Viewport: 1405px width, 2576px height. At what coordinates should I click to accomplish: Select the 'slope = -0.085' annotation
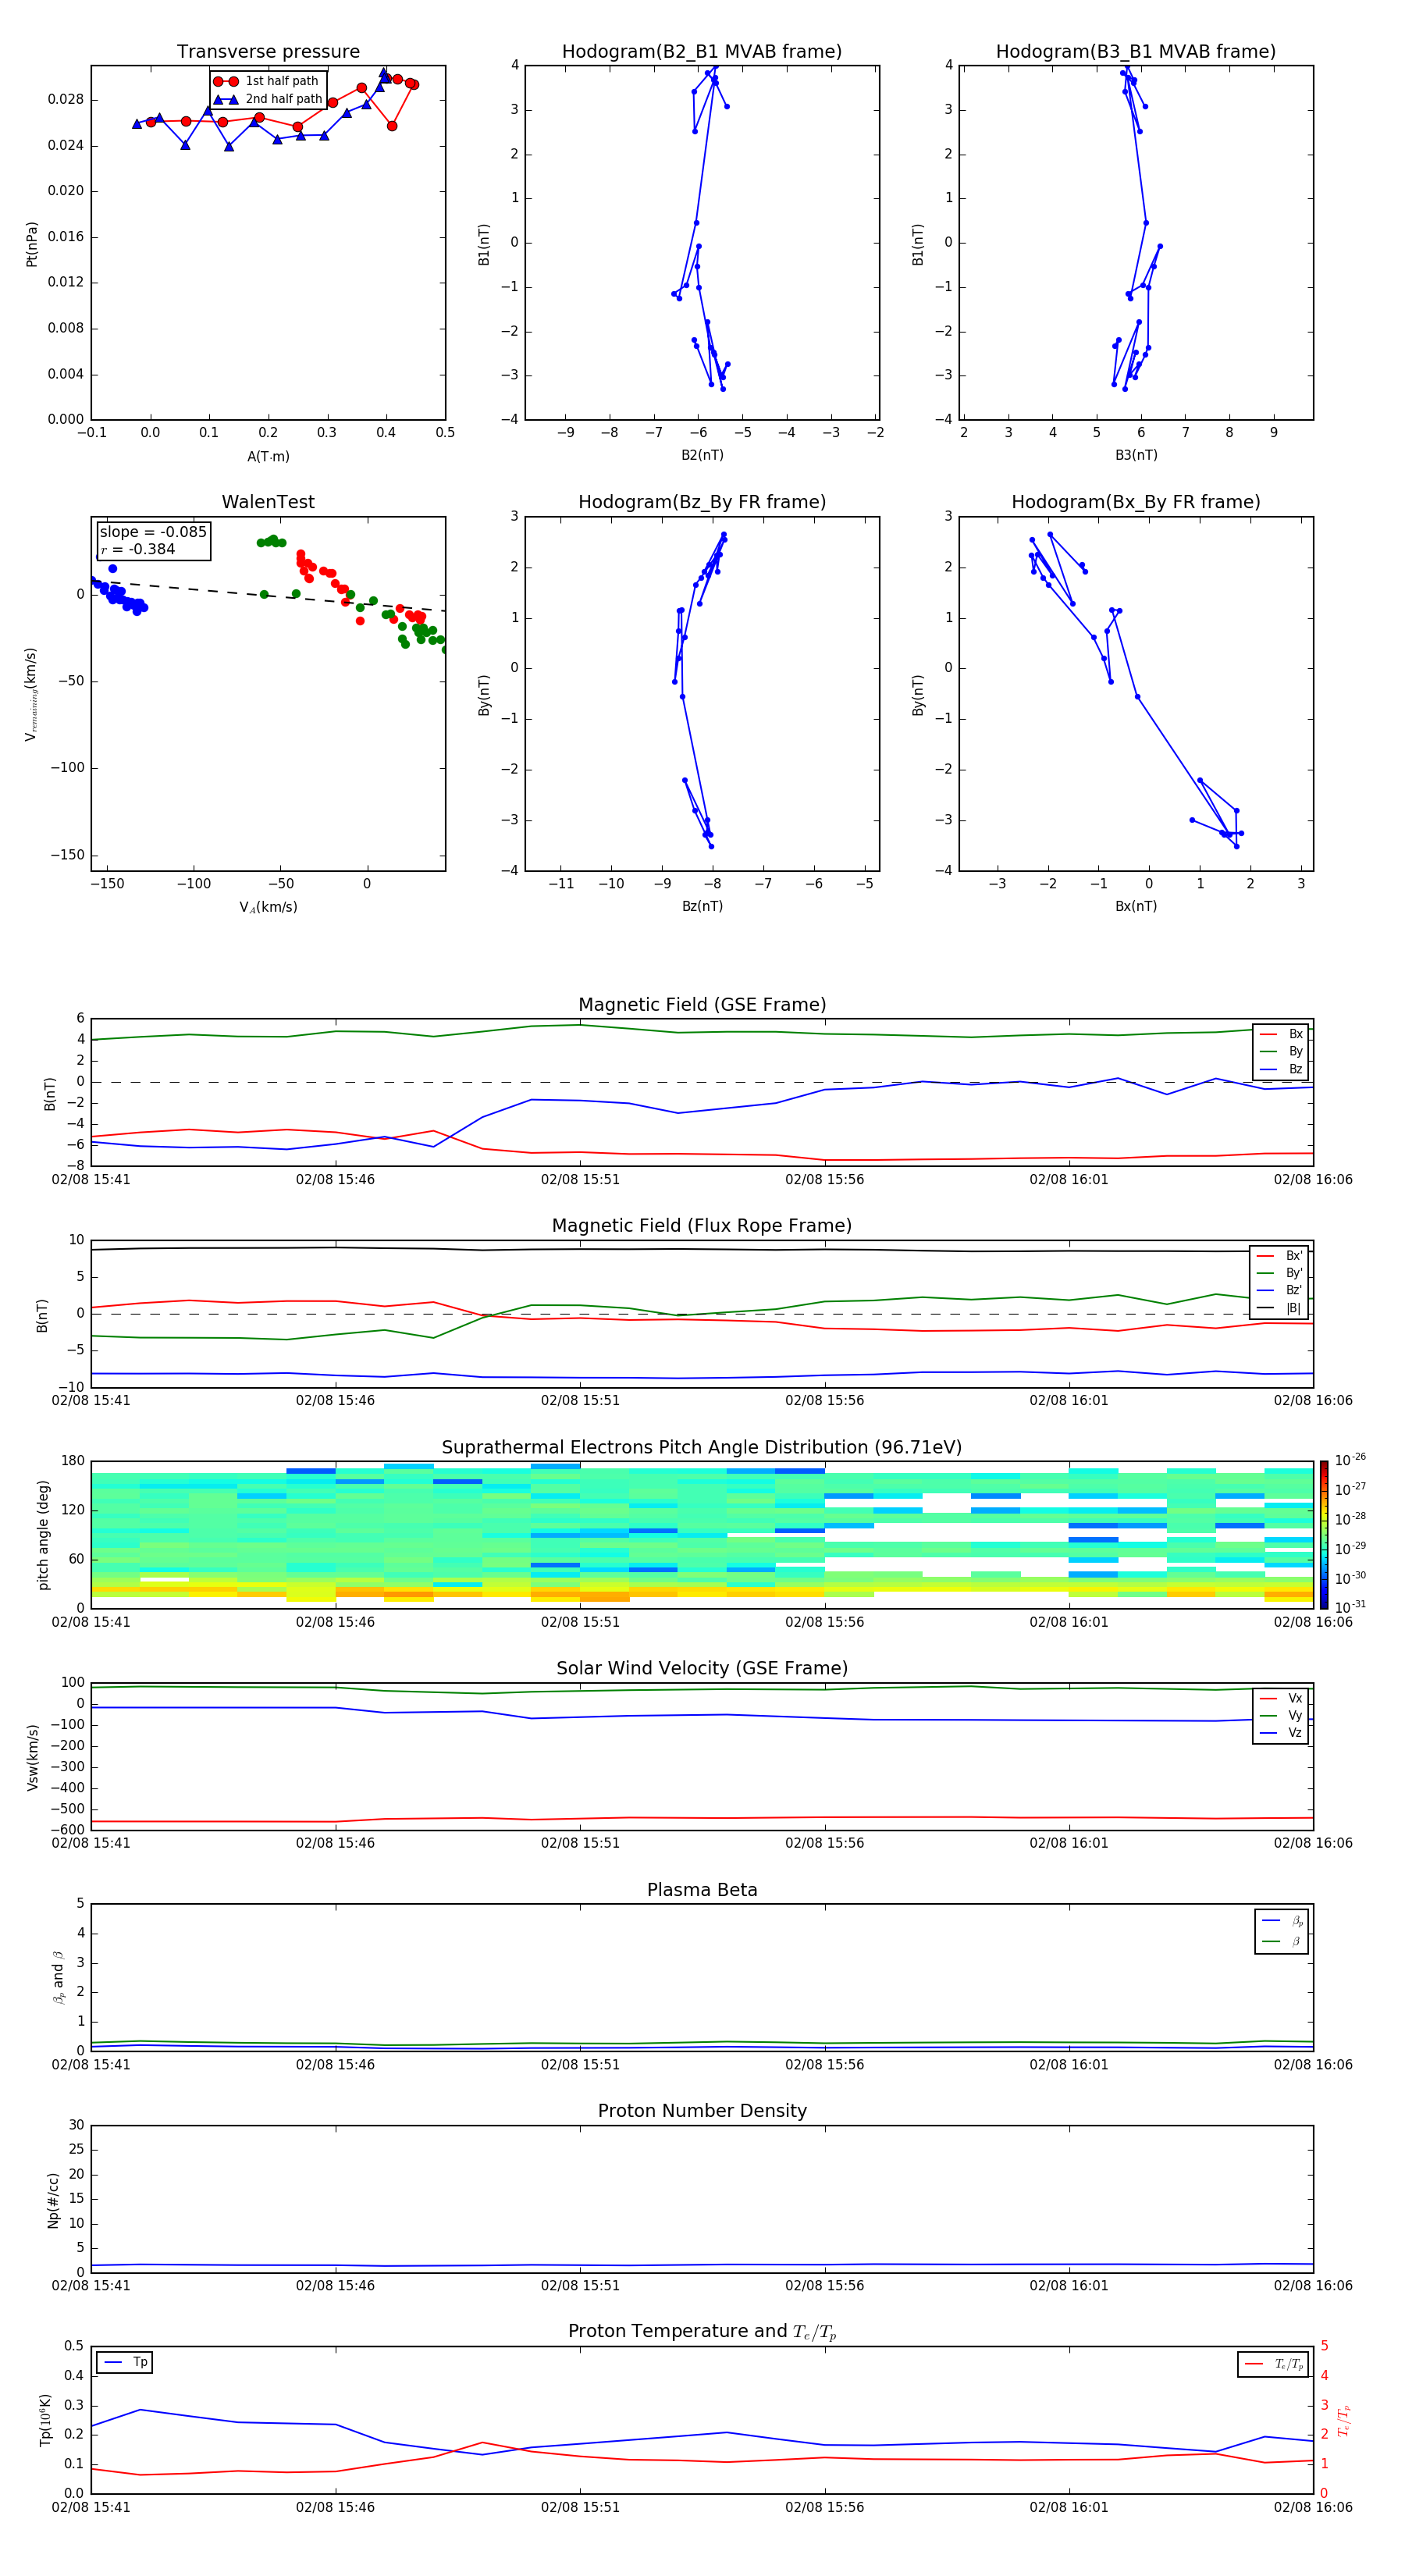coord(153,532)
